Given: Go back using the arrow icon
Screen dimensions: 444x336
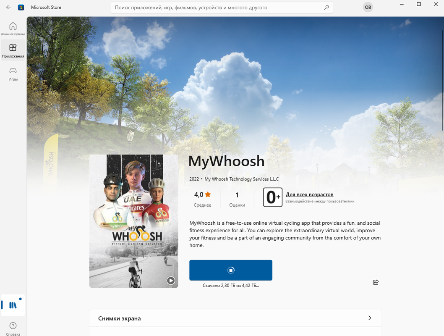Looking at the screenshot, I should (x=8, y=8).
